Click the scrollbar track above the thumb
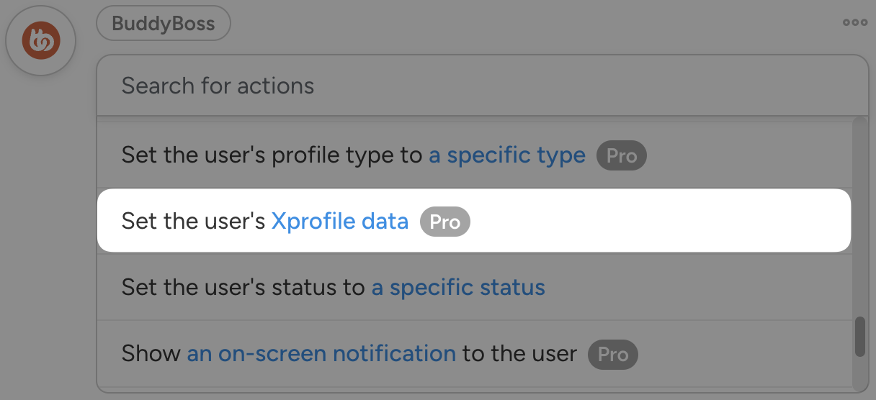 [859, 216]
